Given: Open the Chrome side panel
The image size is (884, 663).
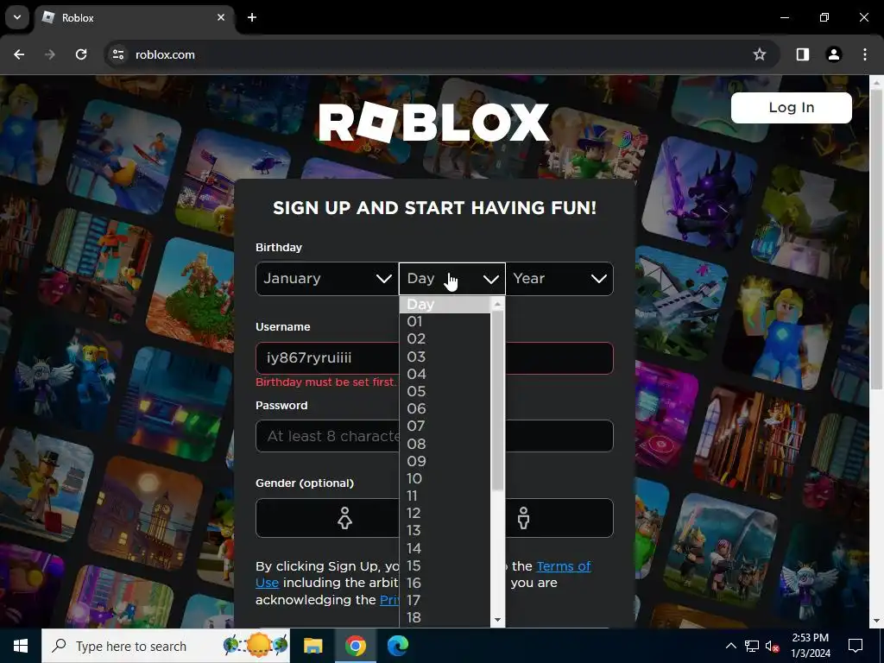Looking at the screenshot, I should 803,54.
